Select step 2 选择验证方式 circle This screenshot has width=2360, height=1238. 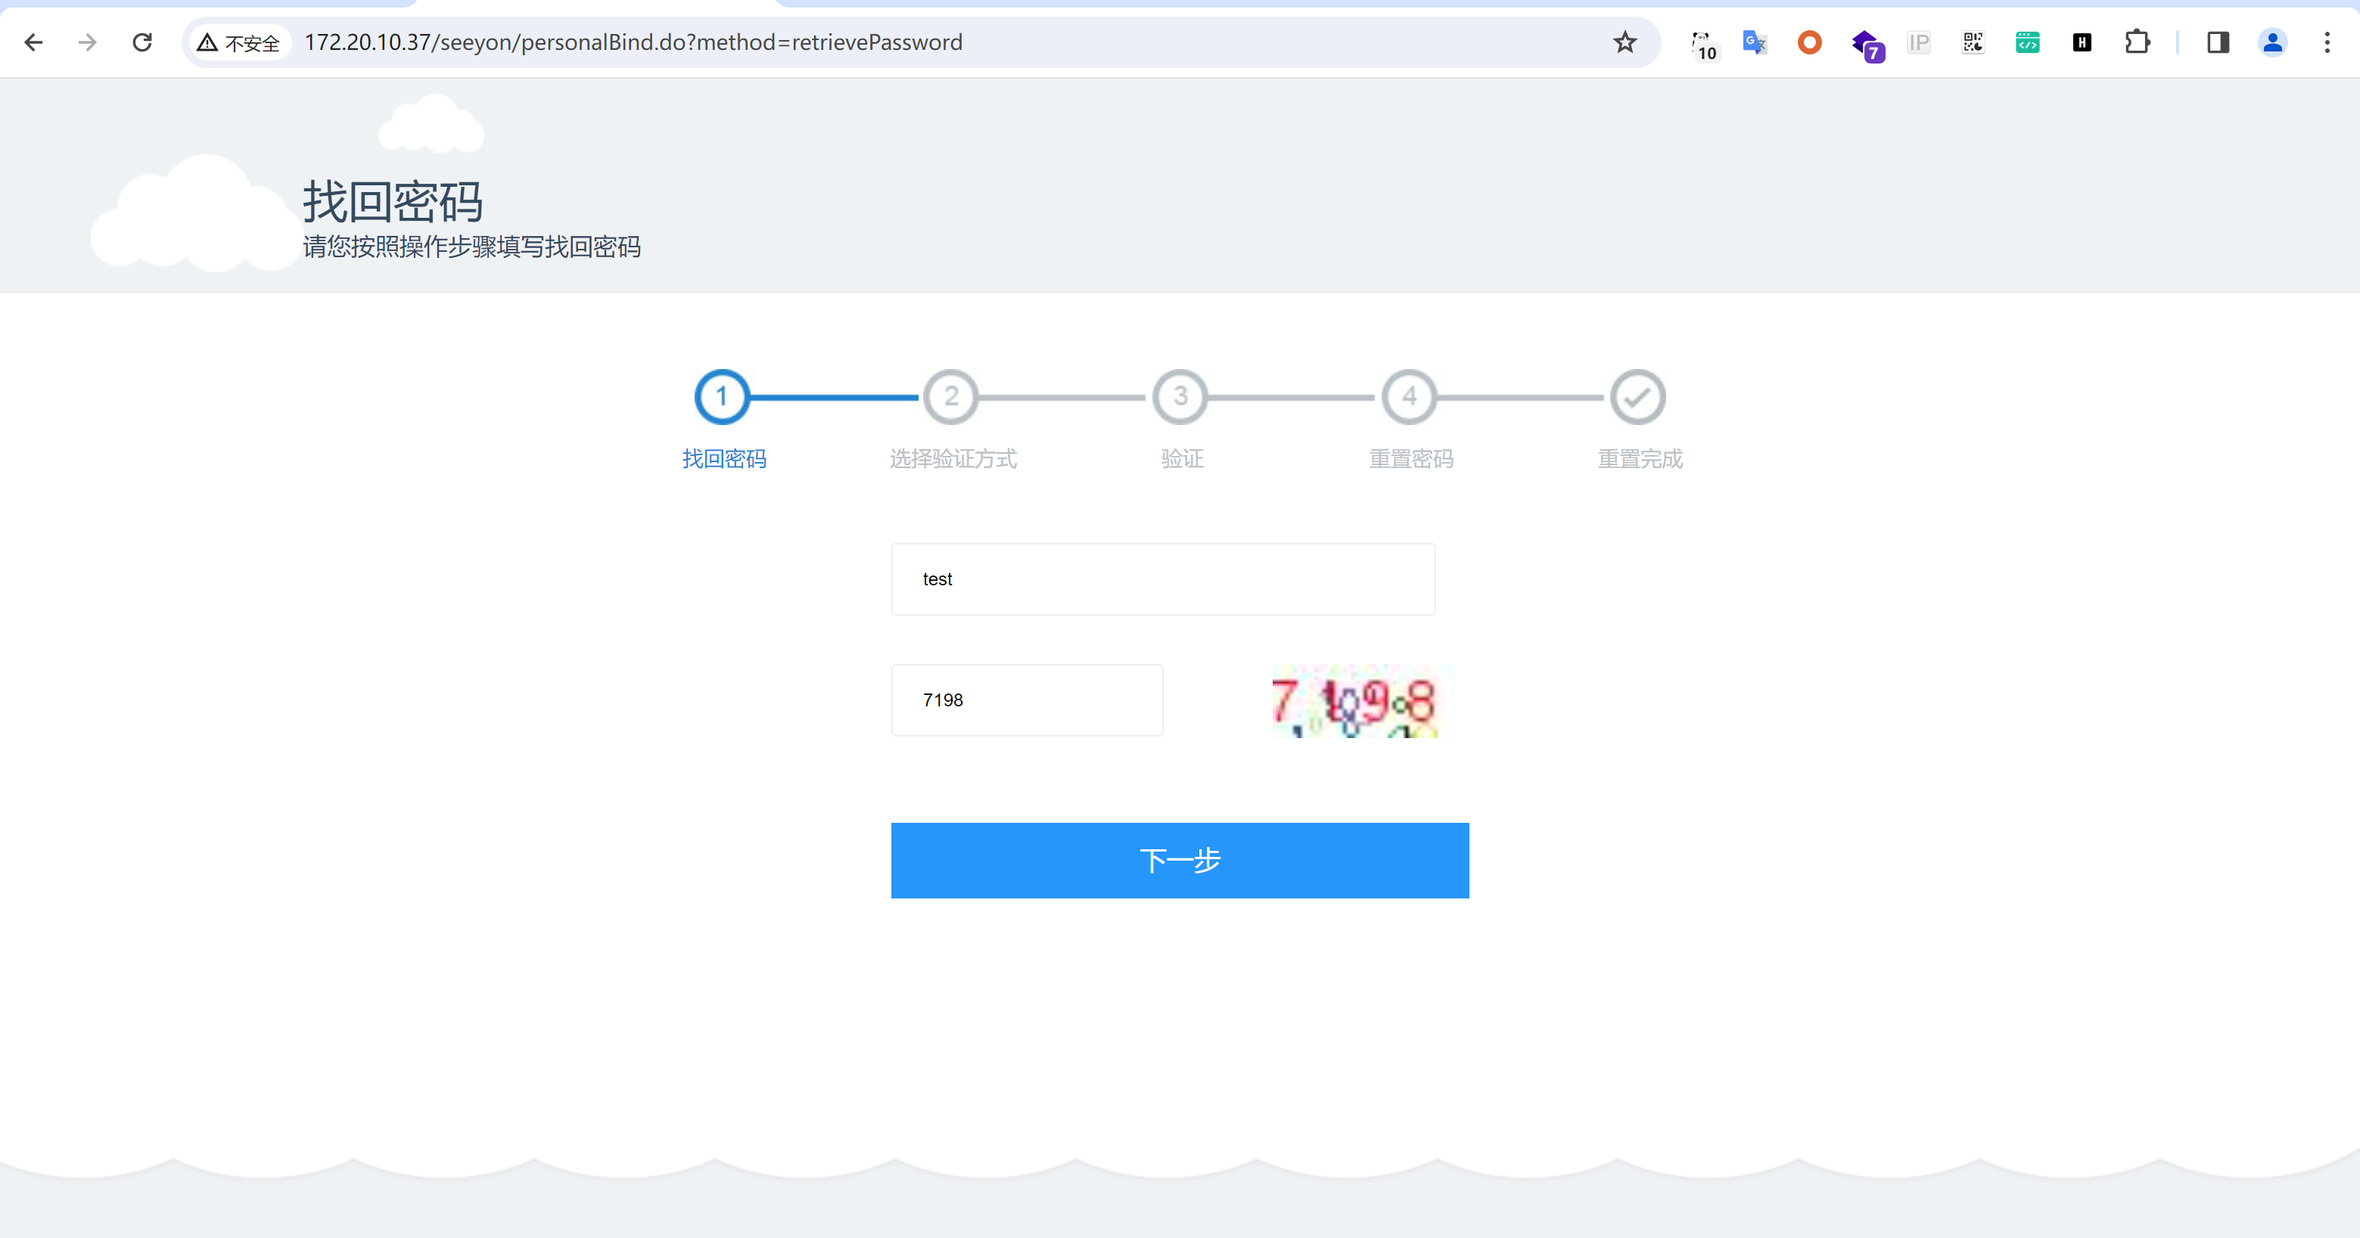pos(951,396)
